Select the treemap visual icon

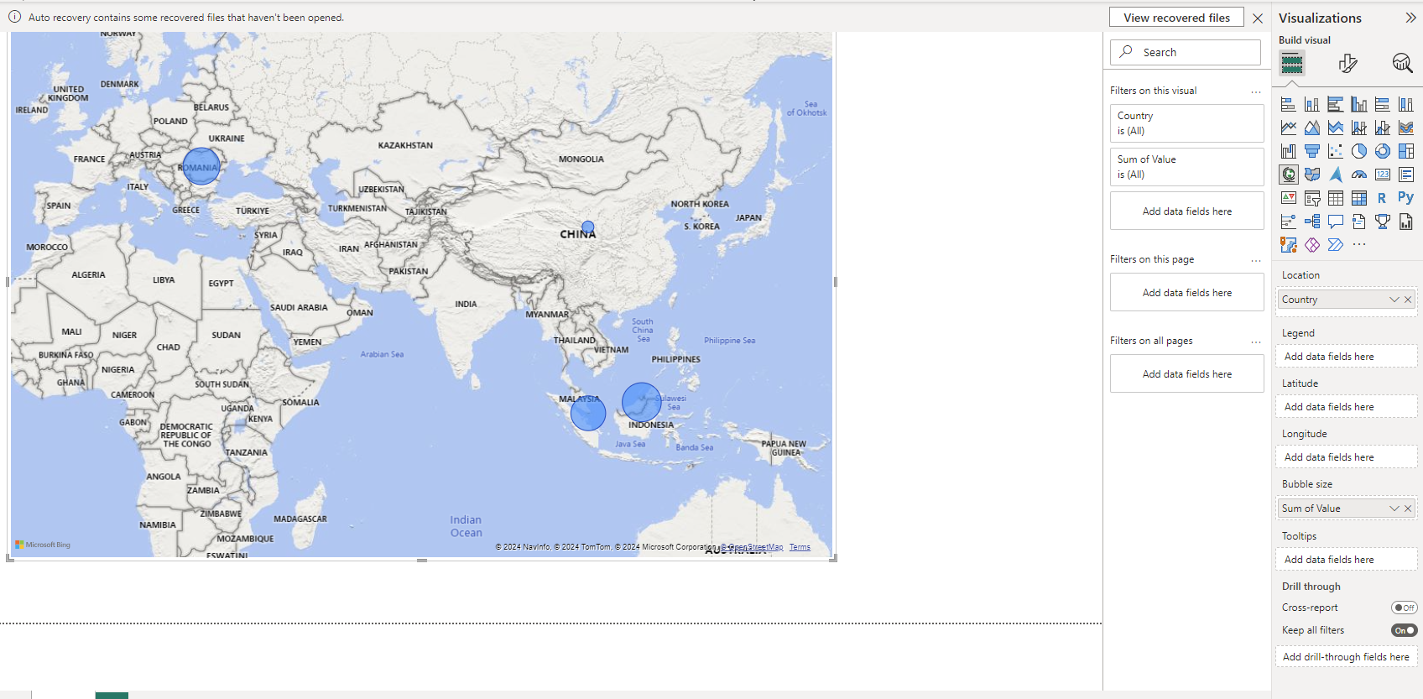point(1406,151)
